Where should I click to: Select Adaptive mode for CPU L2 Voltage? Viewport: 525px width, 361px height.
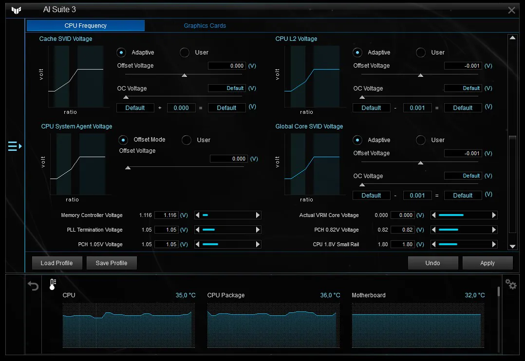coord(357,53)
